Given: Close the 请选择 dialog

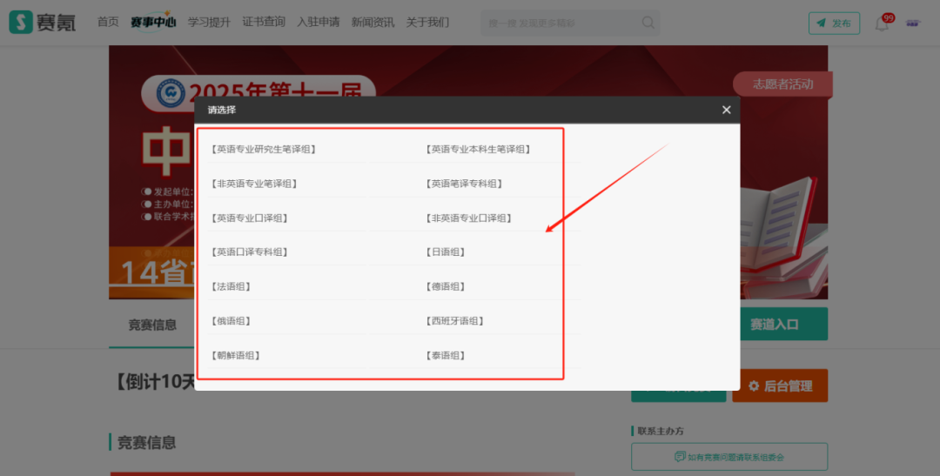Looking at the screenshot, I should click(x=726, y=110).
